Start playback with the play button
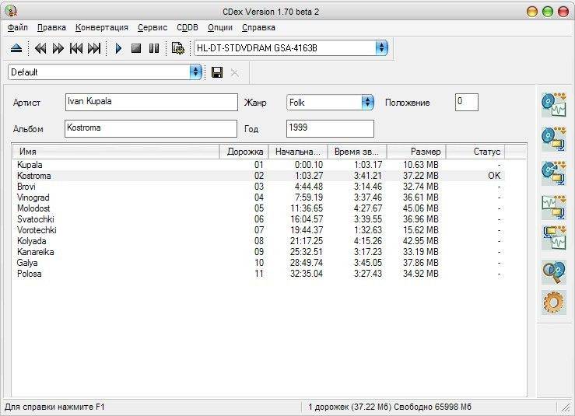 tap(118, 48)
